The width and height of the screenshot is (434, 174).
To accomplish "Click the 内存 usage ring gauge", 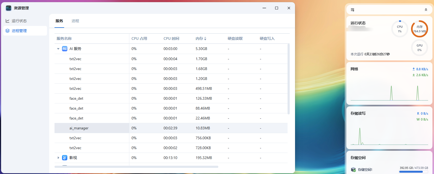I will pyautogui.click(x=419, y=29).
